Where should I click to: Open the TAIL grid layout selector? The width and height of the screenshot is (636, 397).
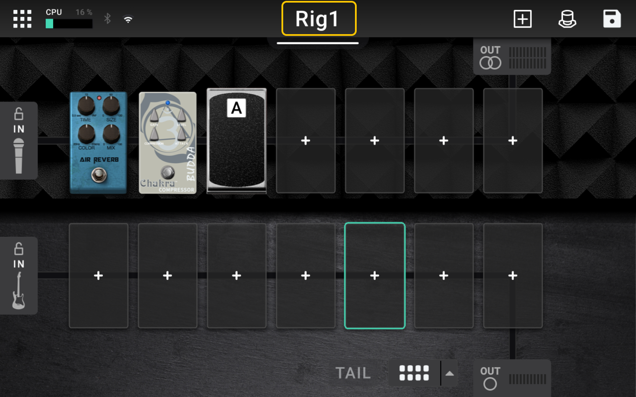(x=414, y=373)
